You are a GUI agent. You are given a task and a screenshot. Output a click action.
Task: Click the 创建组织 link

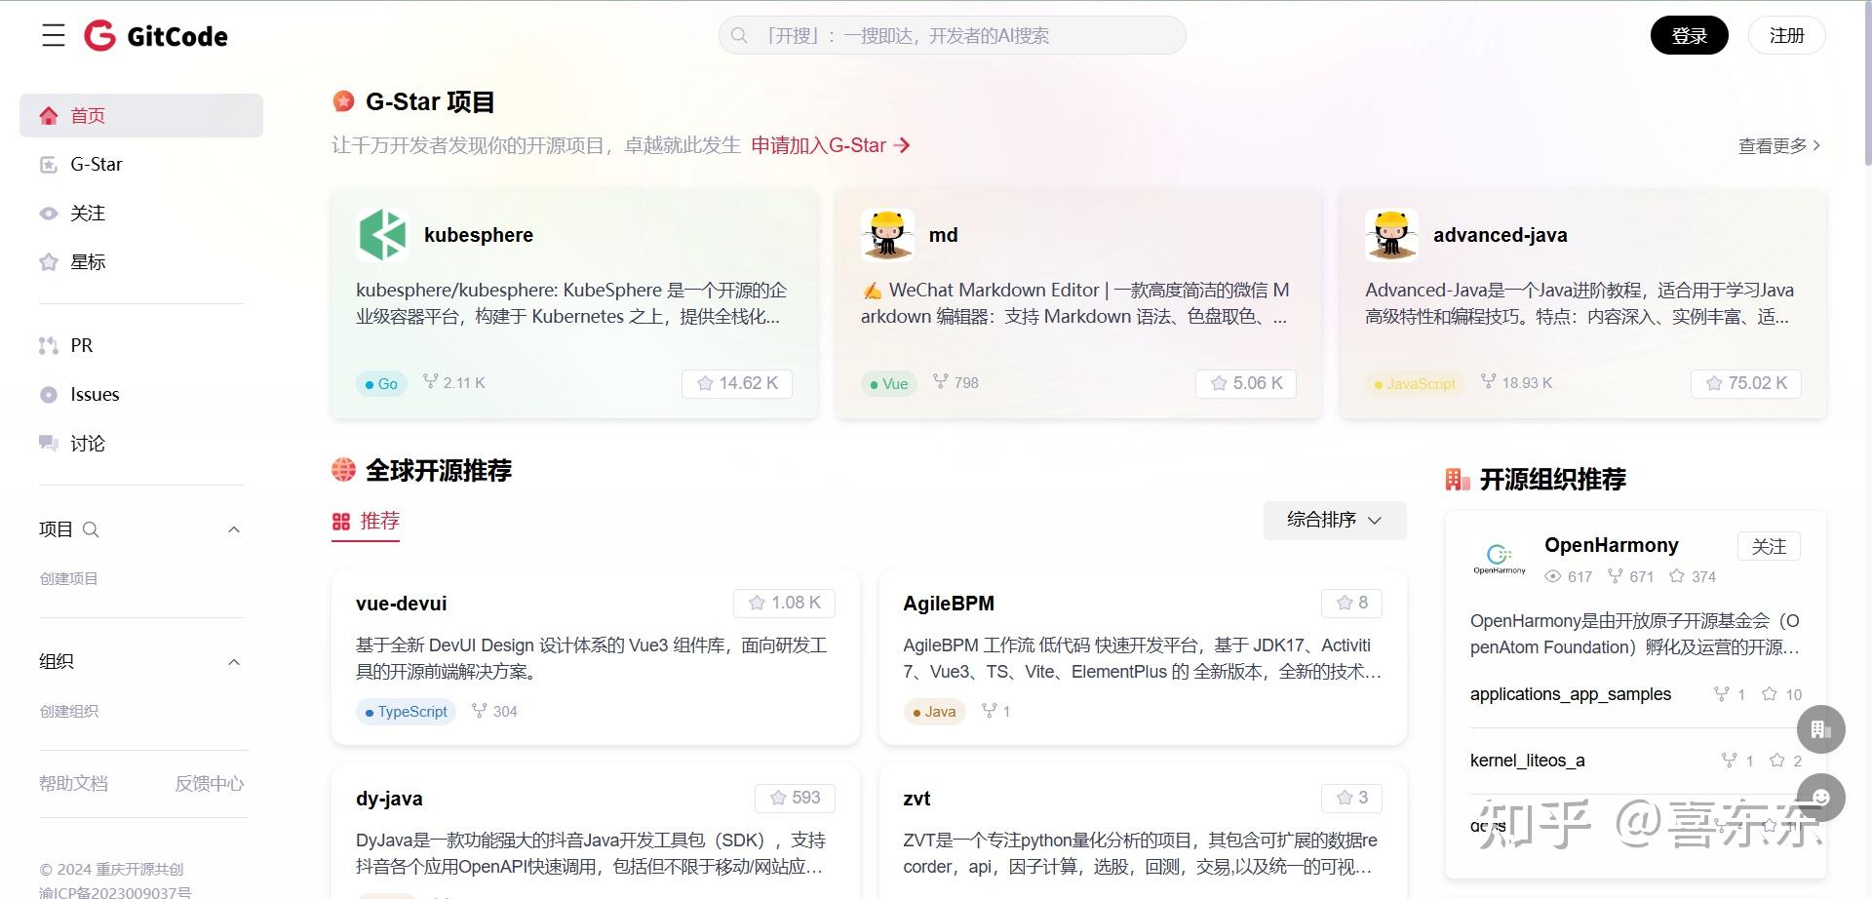[x=68, y=711]
